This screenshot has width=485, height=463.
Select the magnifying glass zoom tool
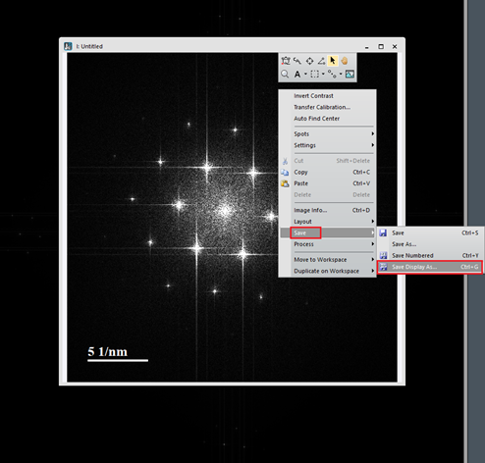[285, 75]
